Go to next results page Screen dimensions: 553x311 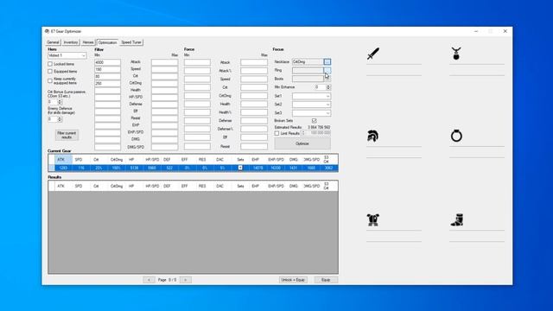pyautogui.click(x=186, y=280)
